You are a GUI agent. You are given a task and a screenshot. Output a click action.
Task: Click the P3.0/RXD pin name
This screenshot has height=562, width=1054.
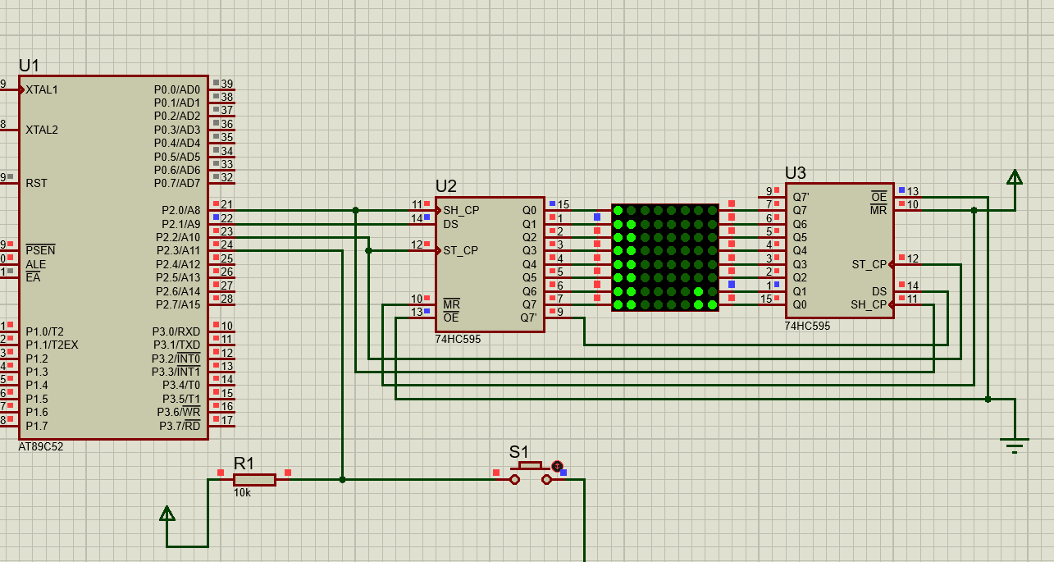178,331
